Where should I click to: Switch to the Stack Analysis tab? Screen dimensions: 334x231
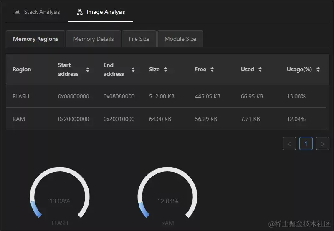coord(37,12)
